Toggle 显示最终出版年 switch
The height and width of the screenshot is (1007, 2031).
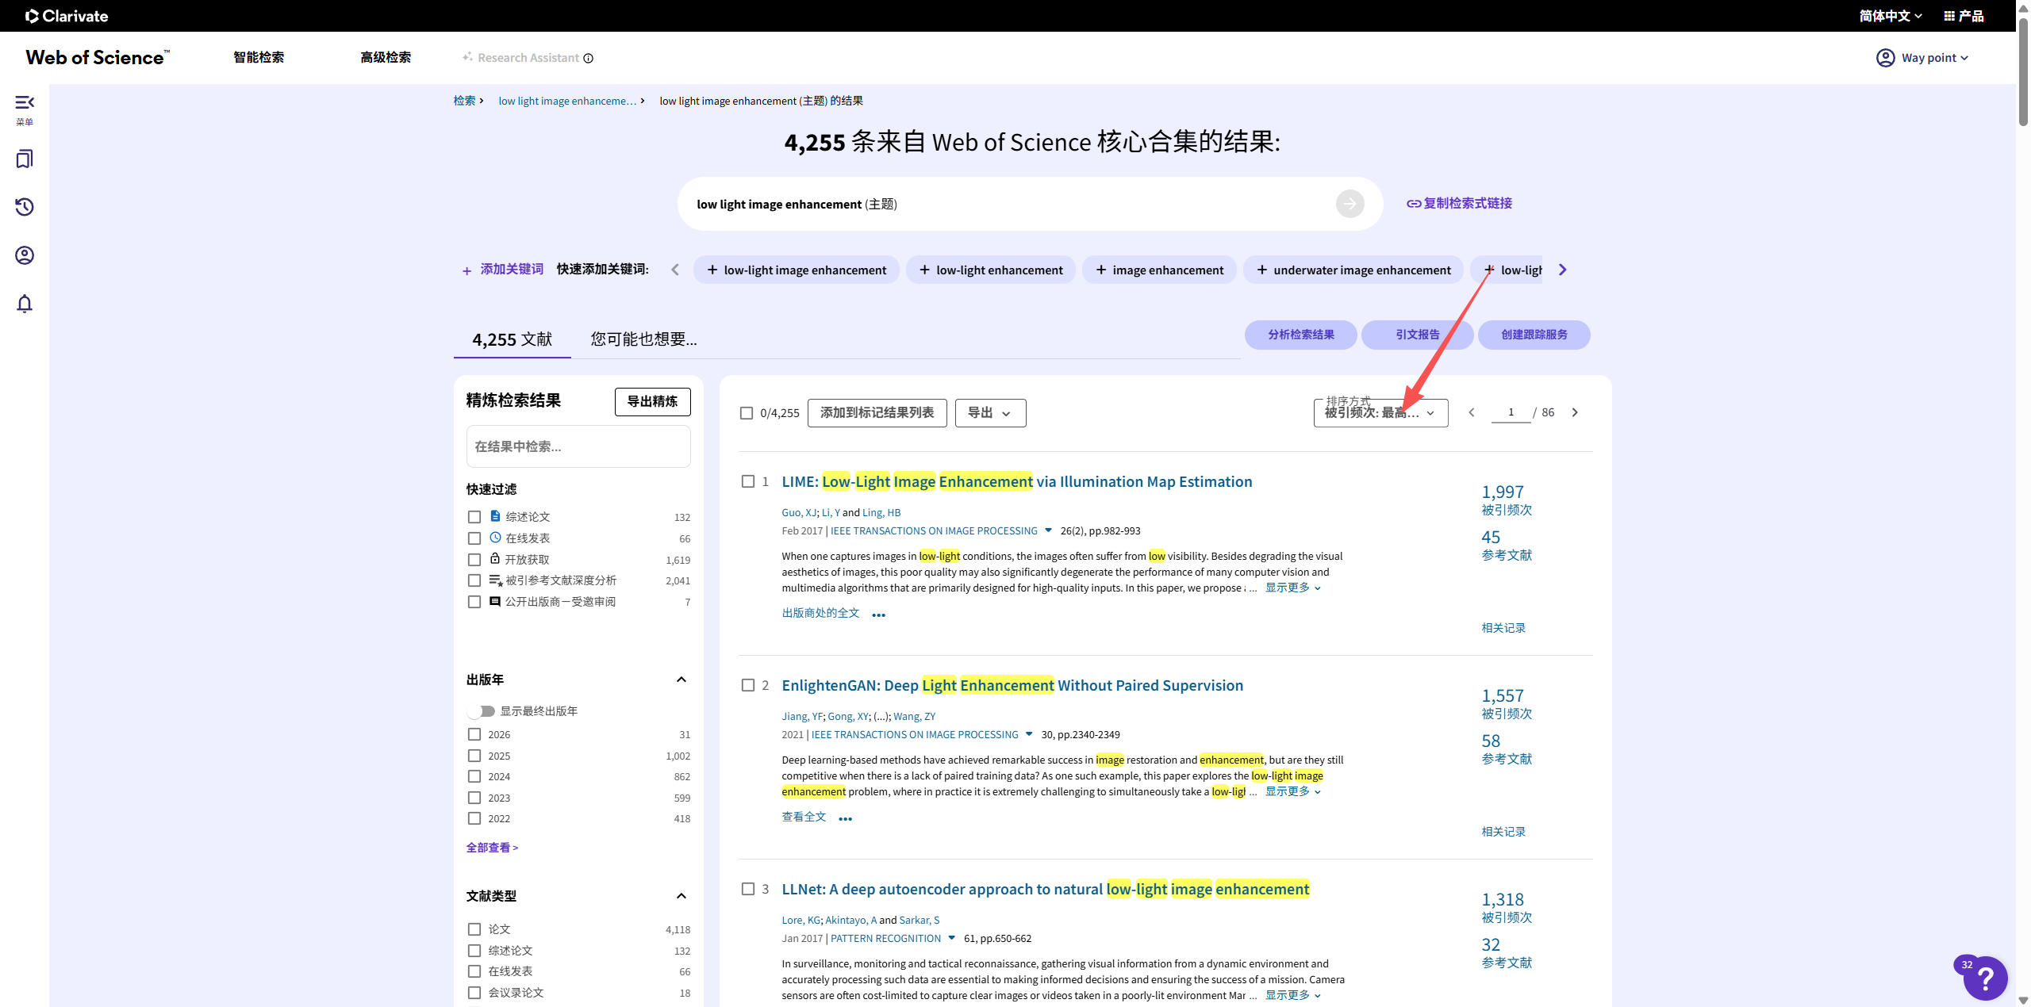tap(482, 711)
